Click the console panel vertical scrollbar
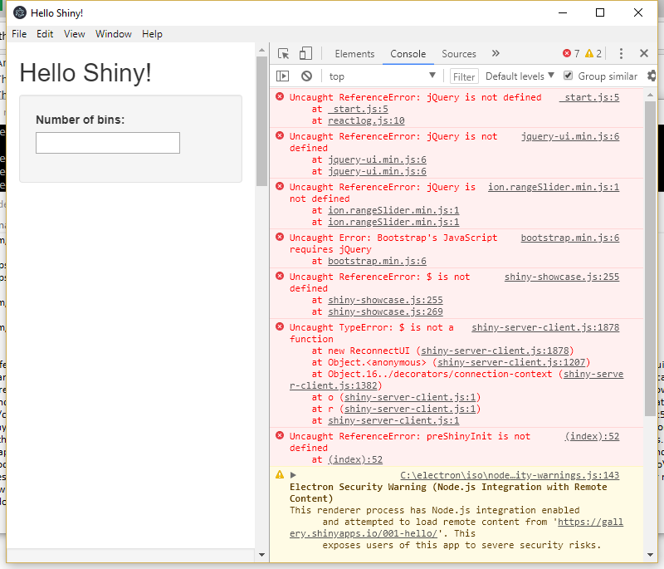This screenshot has height=569, width=664. 650,249
